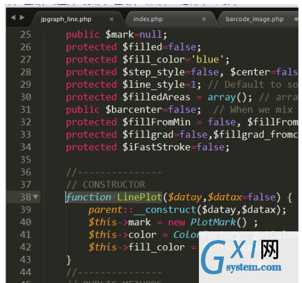Click line number 43 in the gutter
This screenshot has width=302, height=283.
25,260
